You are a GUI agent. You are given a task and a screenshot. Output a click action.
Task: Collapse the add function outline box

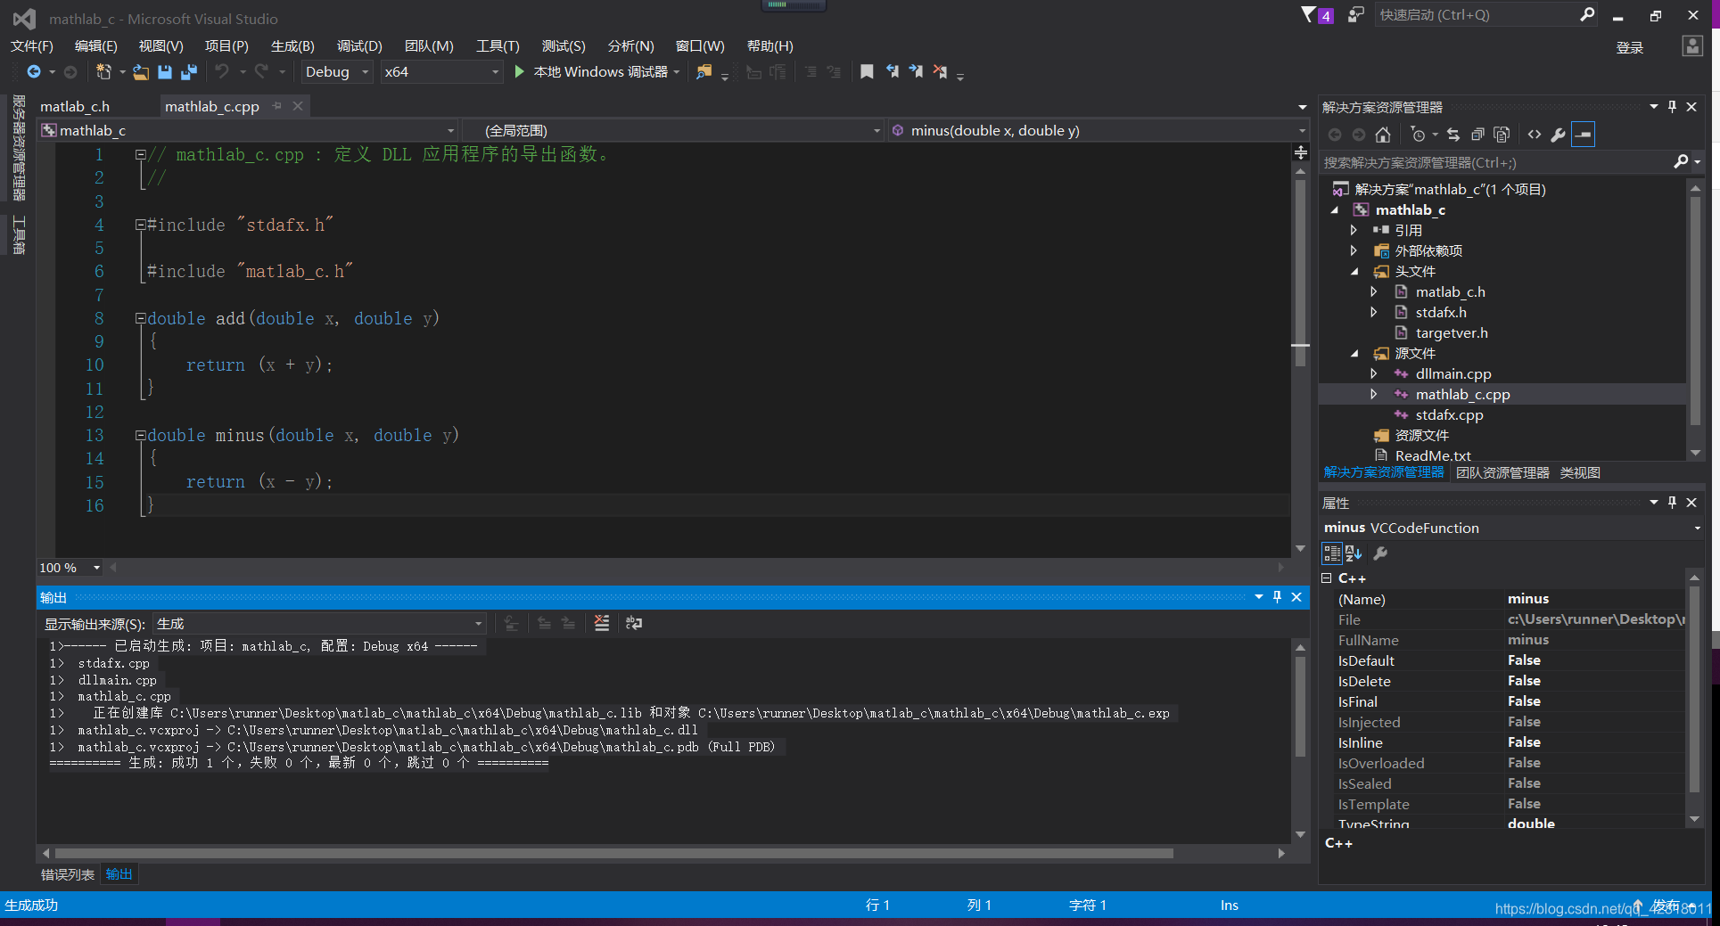[140, 318]
